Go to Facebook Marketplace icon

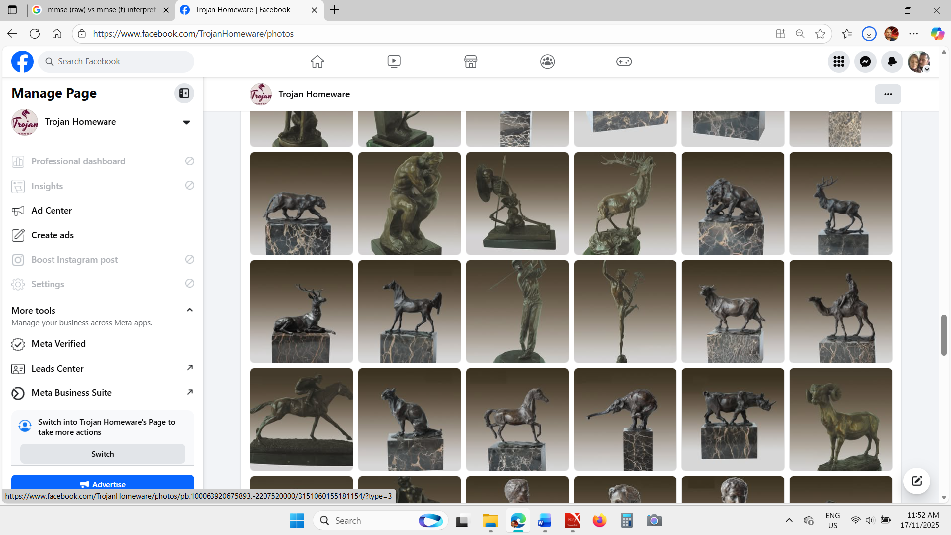click(471, 62)
